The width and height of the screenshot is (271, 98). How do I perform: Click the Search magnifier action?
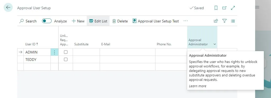[x=28, y=21]
